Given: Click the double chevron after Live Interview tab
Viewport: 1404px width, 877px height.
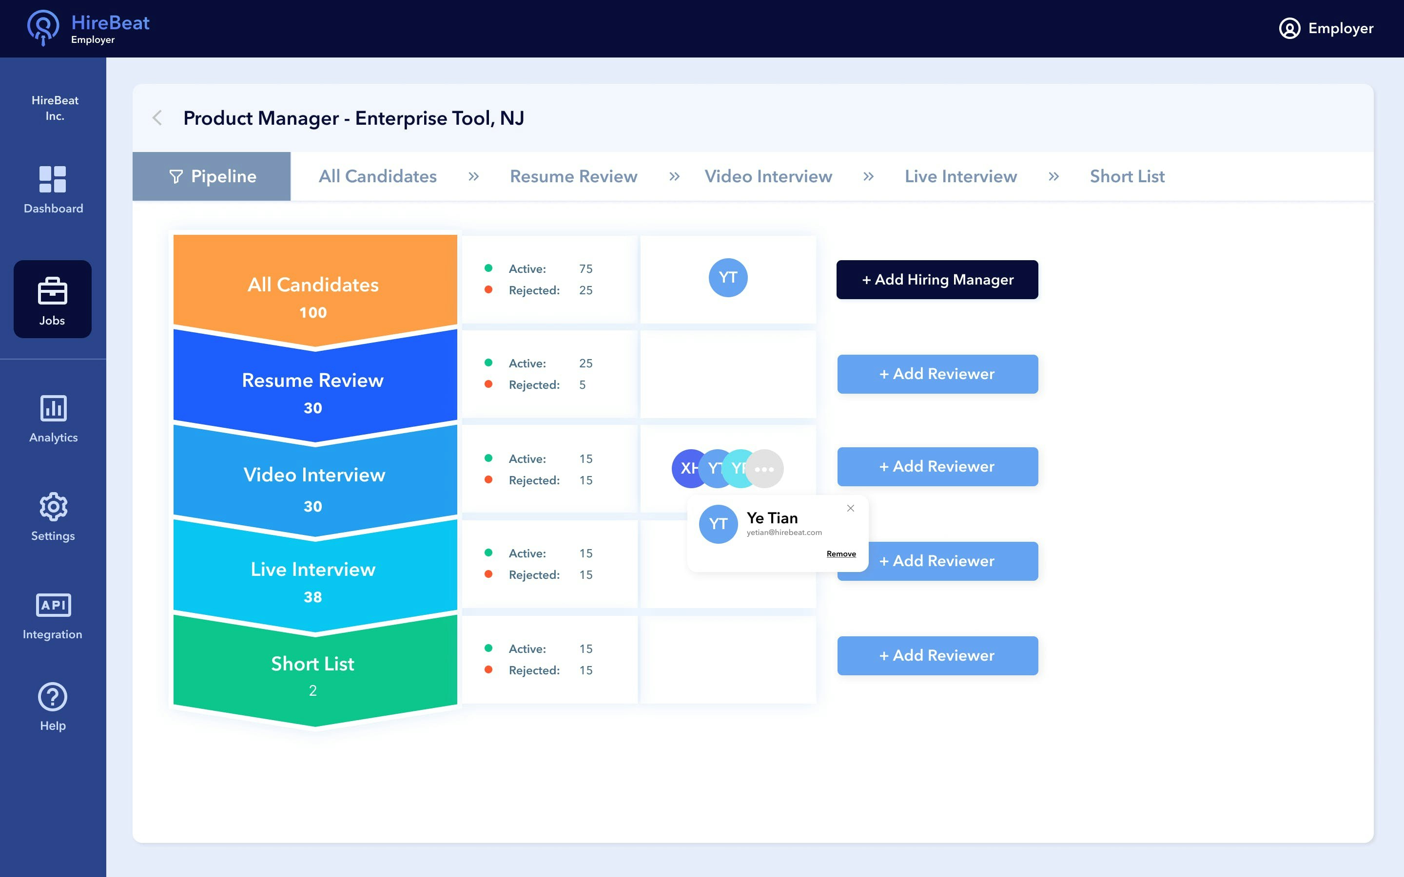Looking at the screenshot, I should point(1053,176).
